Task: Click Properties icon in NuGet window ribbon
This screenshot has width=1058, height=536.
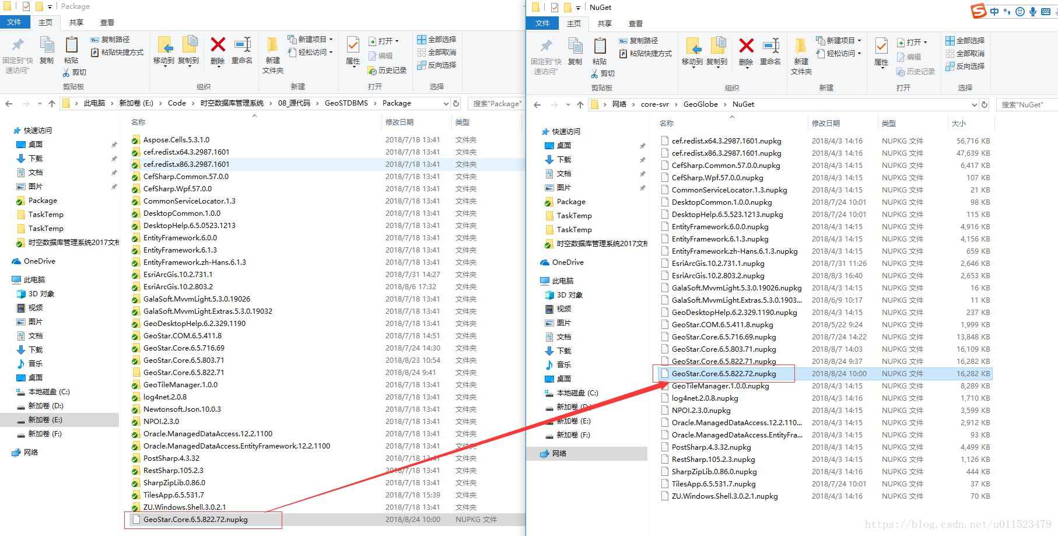Action: coord(881,46)
